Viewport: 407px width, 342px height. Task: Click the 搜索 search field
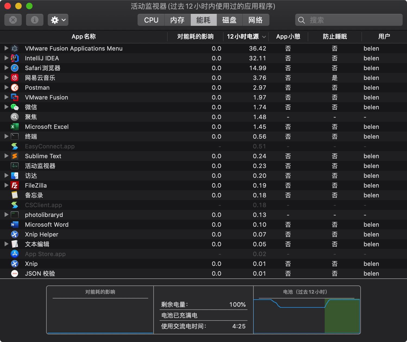click(349, 20)
